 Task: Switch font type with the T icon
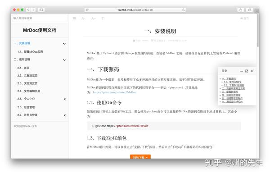click(103, 18)
